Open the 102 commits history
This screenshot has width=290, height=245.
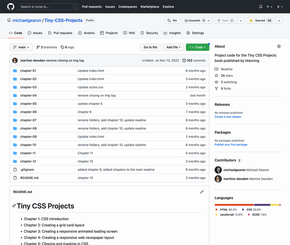194,60
